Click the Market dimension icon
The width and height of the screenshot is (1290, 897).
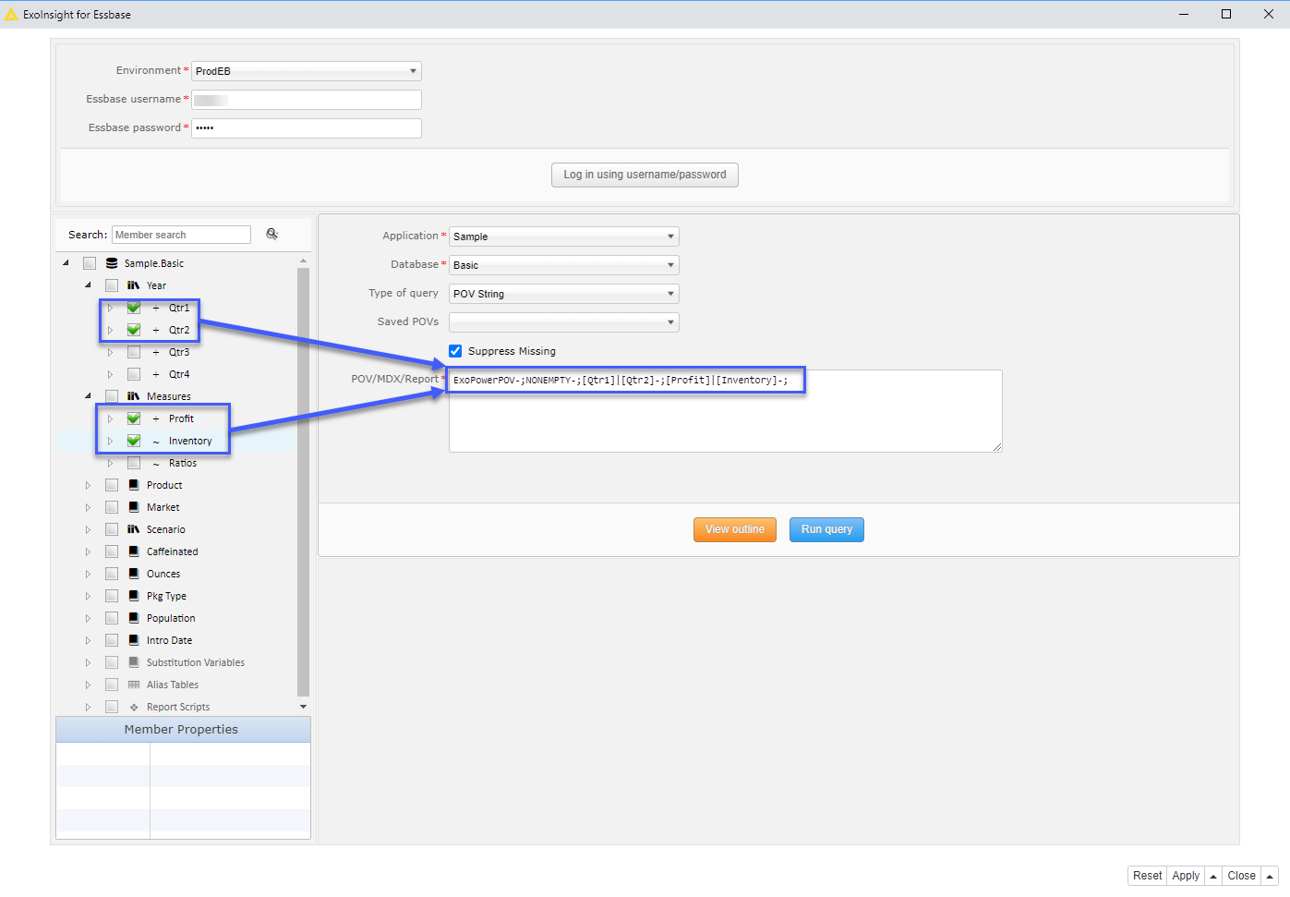tap(134, 507)
